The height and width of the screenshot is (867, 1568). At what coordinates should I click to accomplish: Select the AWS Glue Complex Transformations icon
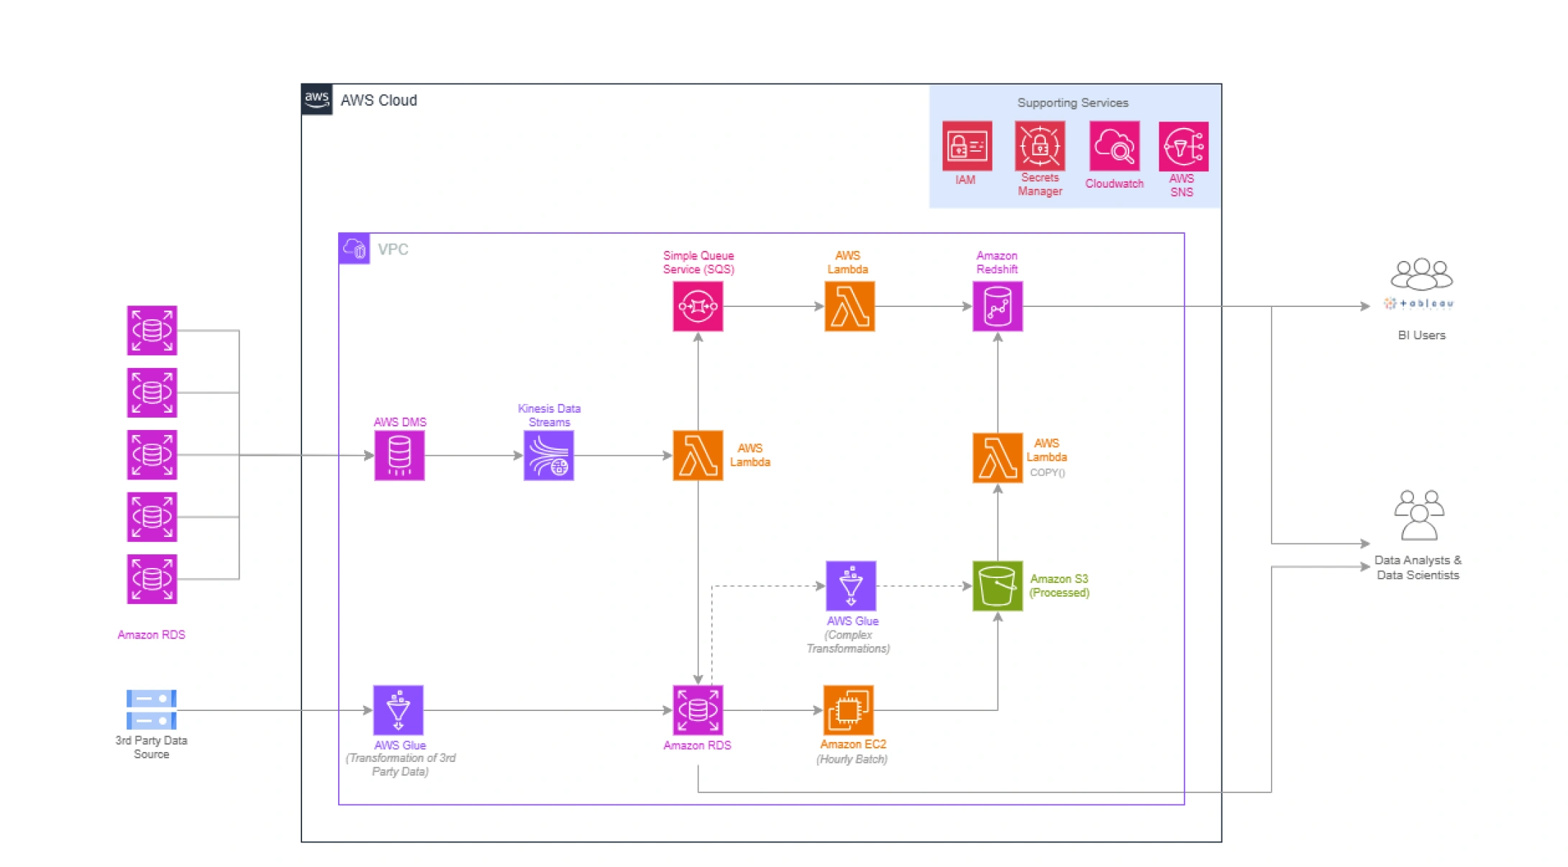tap(851, 586)
